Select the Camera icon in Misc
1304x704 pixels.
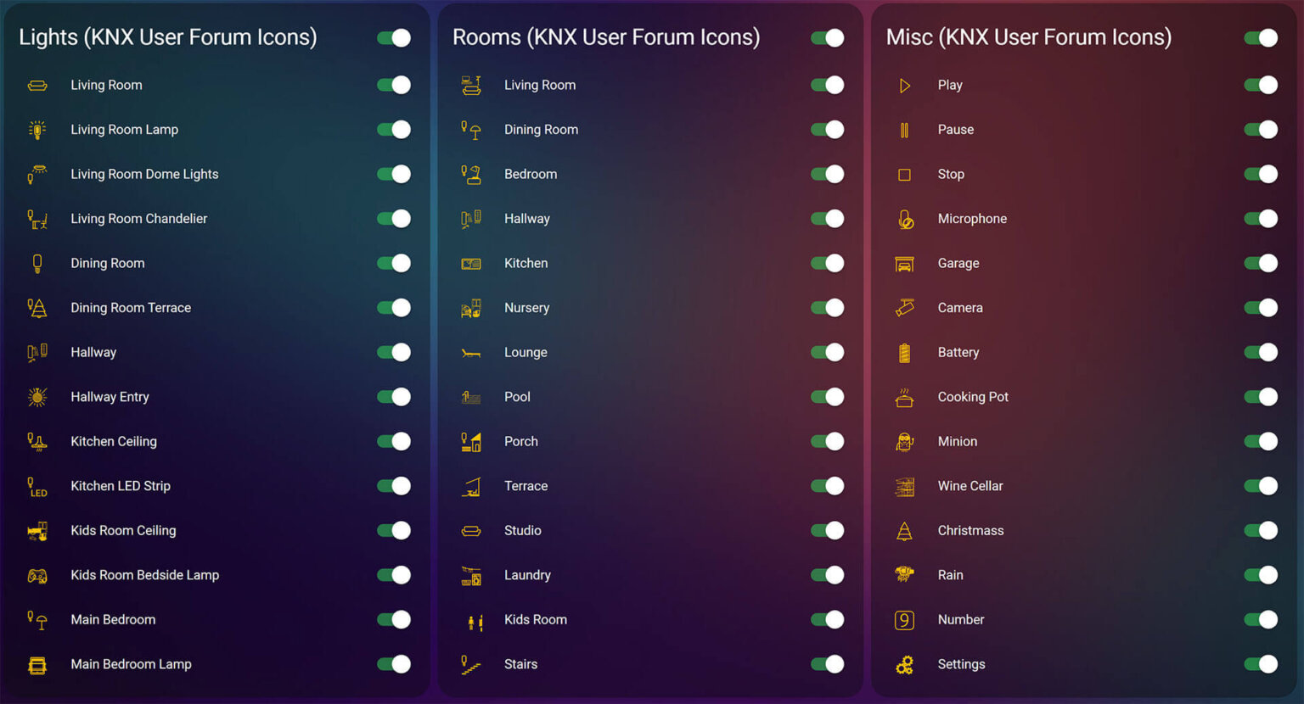[x=903, y=307]
